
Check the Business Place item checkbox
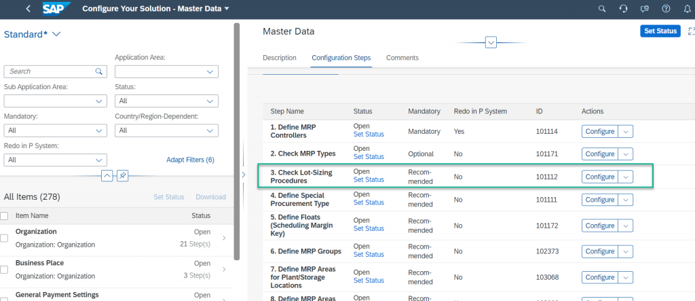[4, 270]
